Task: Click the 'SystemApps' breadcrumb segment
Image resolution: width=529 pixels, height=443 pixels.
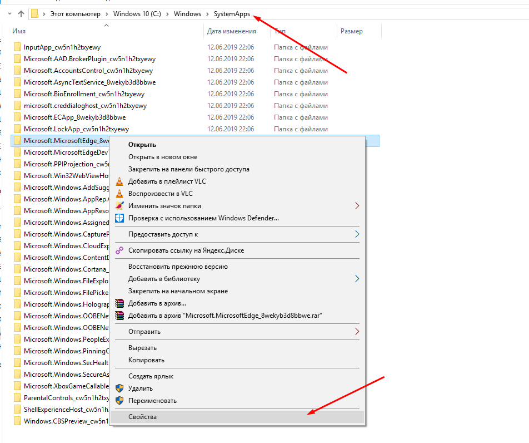Action: 232,14
